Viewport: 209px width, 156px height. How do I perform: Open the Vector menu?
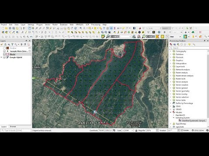(47, 25)
